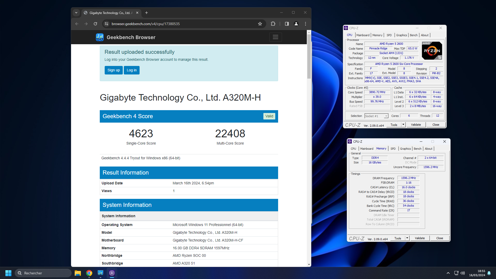This screenshot has width=496, height=279.
Task: Show hidden system tray icons
Action: pyautogui.click(x=448, y=273)
